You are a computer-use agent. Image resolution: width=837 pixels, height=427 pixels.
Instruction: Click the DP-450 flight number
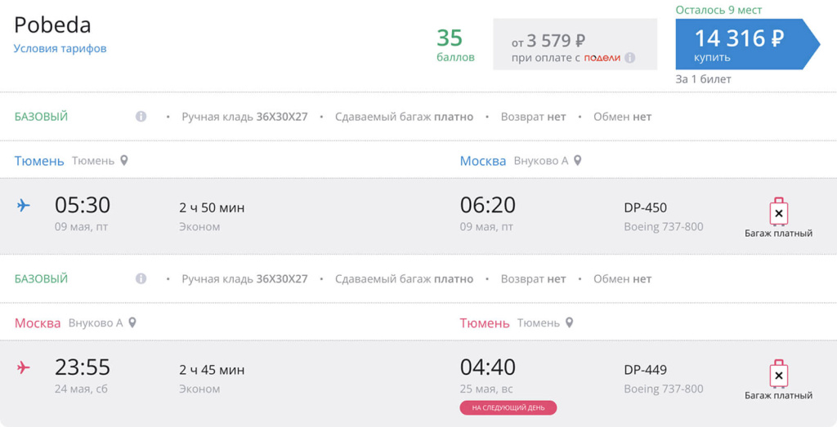click(x=645, y=208)
